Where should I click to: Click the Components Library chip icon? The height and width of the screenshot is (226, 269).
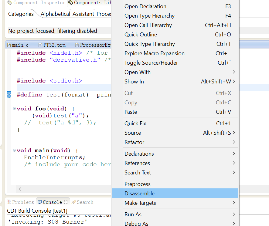pos(70,3)
